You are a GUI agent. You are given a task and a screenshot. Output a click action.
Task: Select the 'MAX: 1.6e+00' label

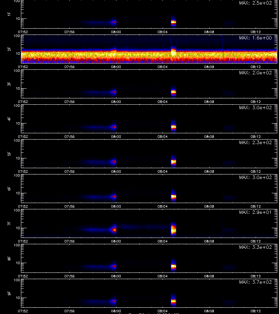click(256, 38)
